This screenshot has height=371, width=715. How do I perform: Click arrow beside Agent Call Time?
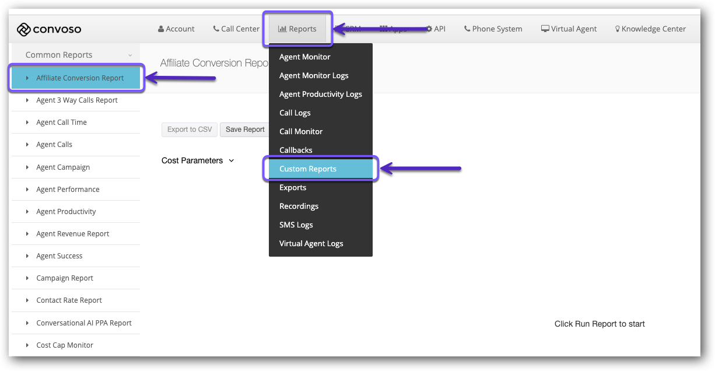click(27, 123)
